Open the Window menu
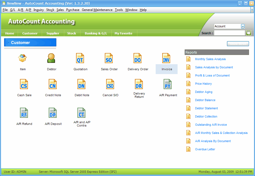The width and height of the screenshot is (255, 176). pos(131,10)
